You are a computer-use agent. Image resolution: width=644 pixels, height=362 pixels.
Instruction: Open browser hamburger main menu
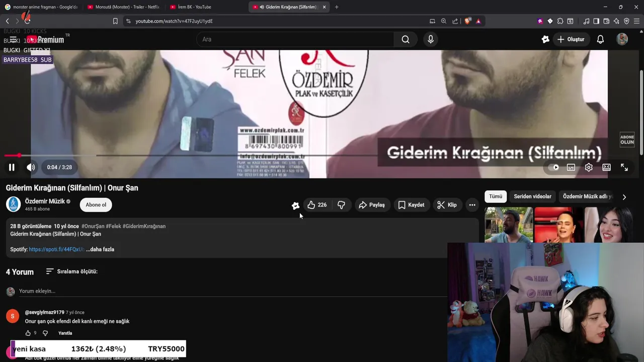pyautogui.click(x=637, y=21)
